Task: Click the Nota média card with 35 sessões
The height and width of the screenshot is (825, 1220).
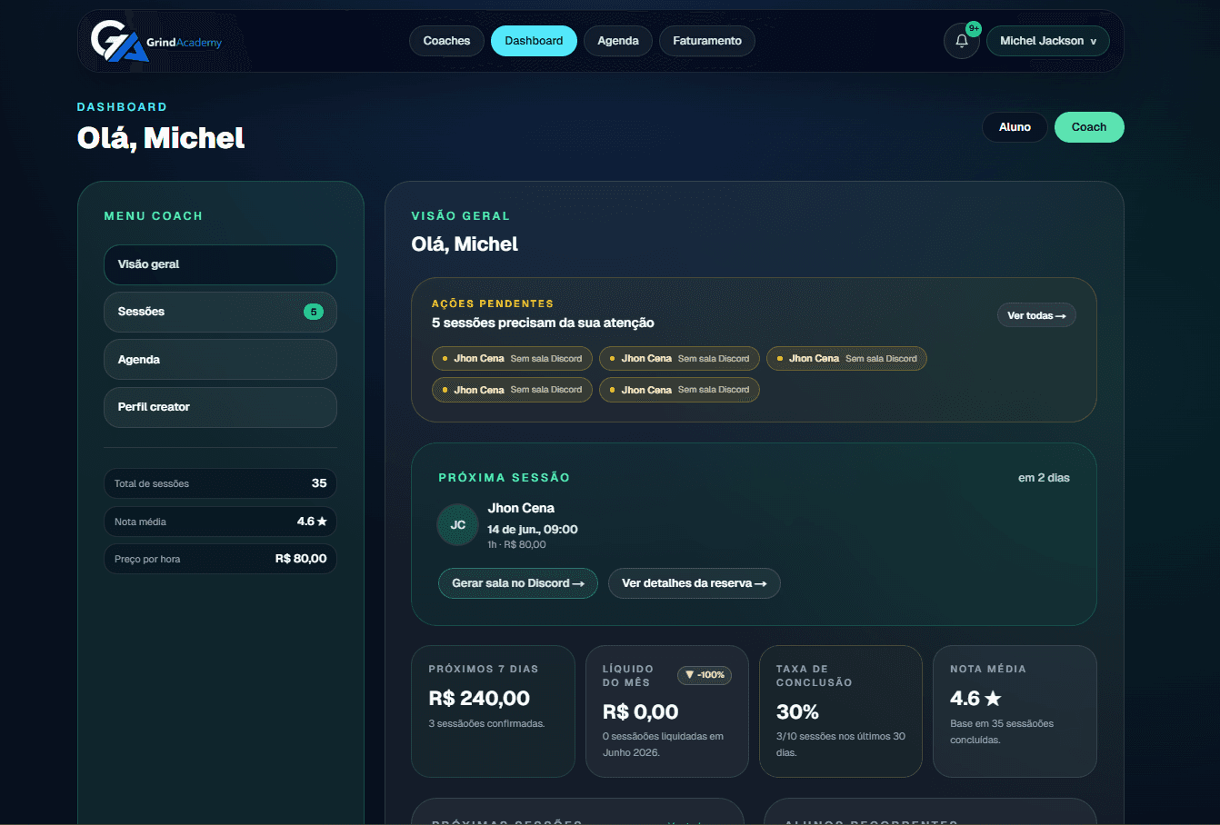Action: 1015,711
